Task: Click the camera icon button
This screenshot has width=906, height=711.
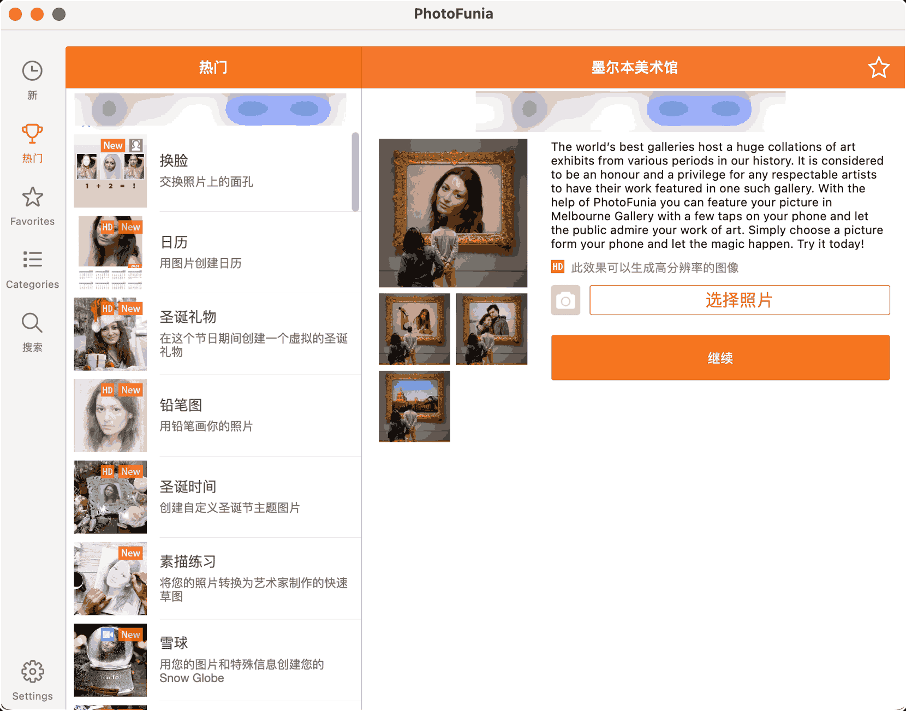Action: coord(565,300)
